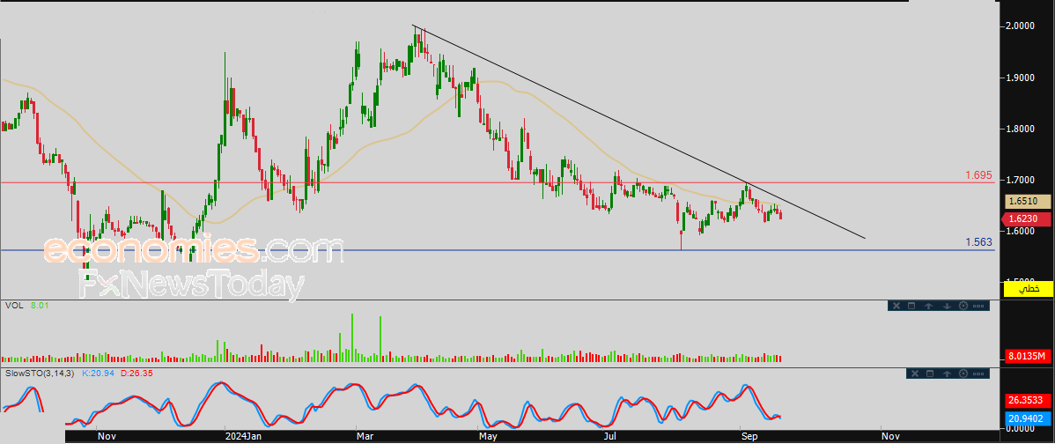This screenshot has width=1055, height=444.
Task: Click the 2024Jan label on time axis
Action: pyautogui.click(x=243, y=436)
